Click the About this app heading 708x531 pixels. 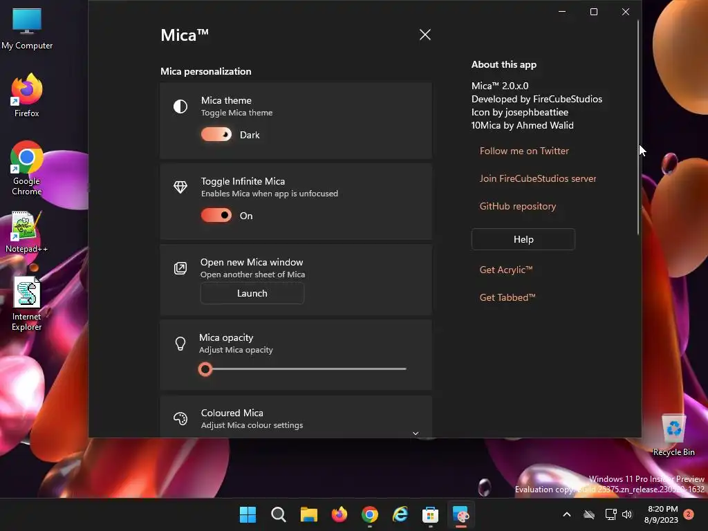[504, 64]
